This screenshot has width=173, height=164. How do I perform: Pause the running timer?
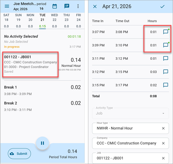click(42, 143)
